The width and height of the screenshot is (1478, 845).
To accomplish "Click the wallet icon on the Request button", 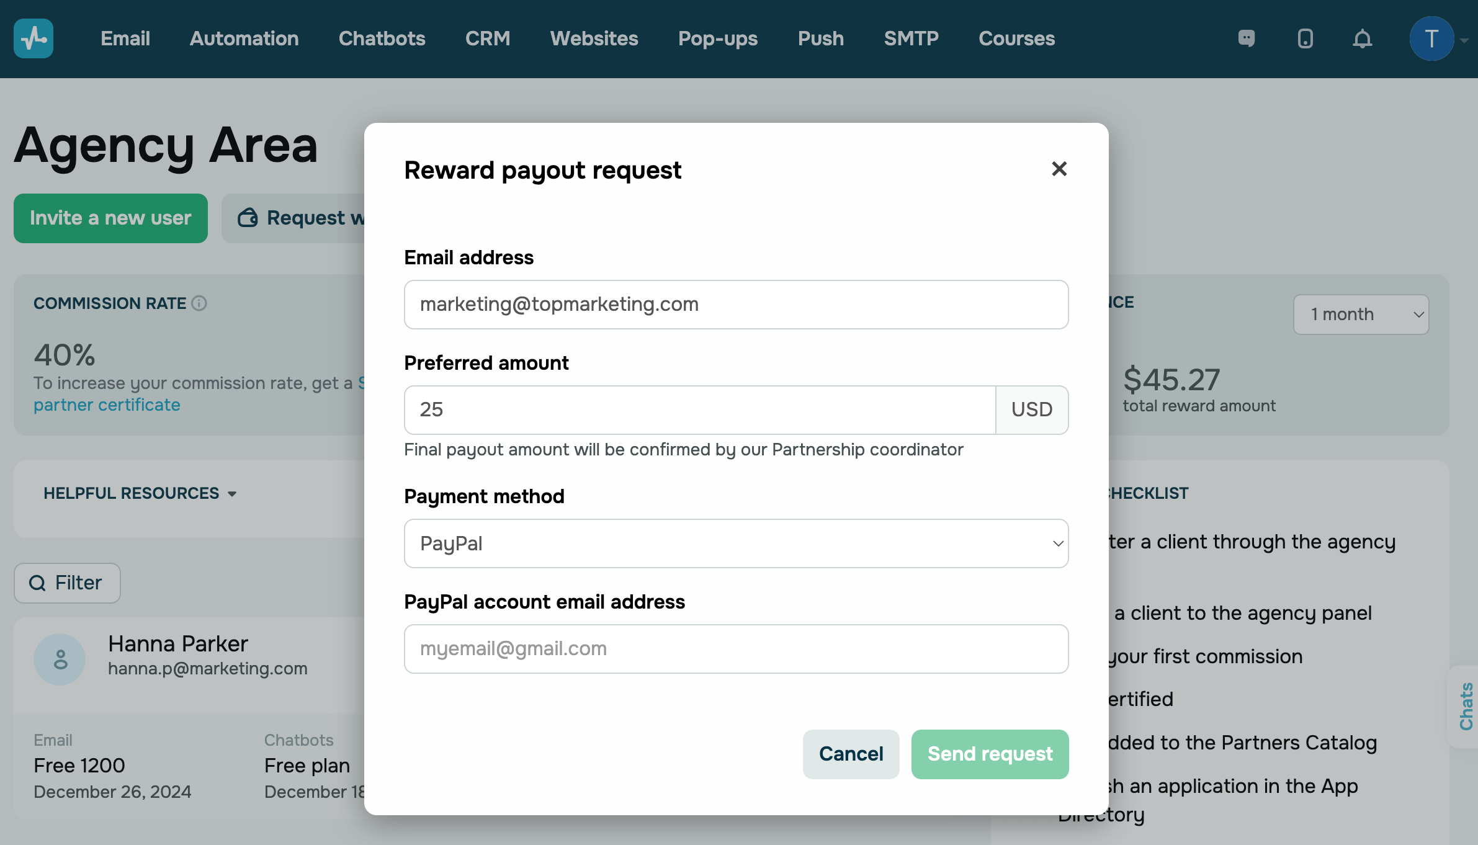I will (x=248, y=218).
